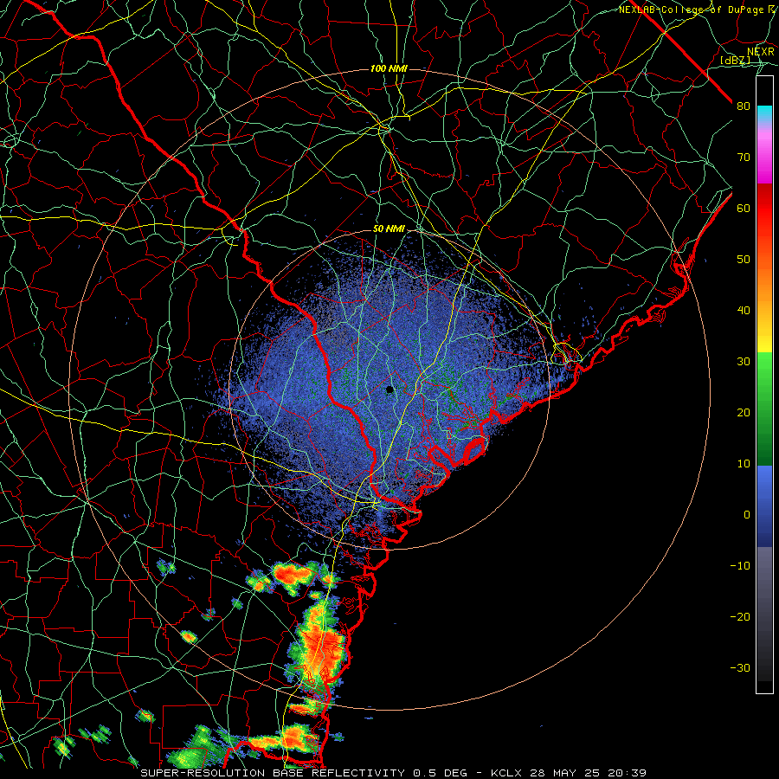Screen dimensions: 779x779
Task: Click the -10 value on the dBZ scale
Action: [740, 566]
